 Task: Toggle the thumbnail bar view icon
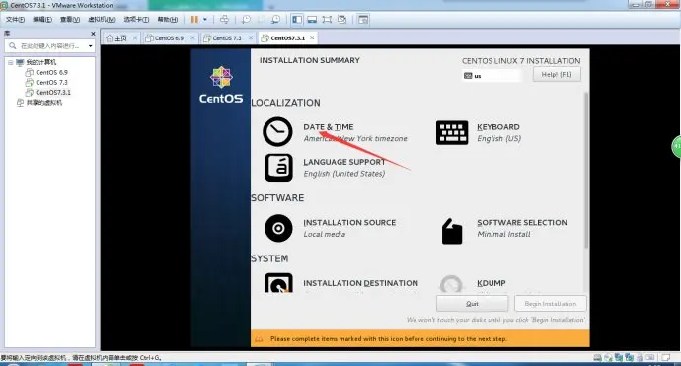point(312,19)
